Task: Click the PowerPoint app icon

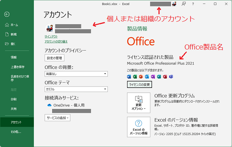Action: pos(141,77)
